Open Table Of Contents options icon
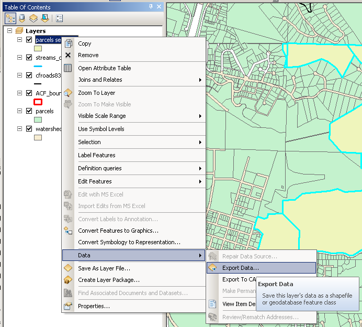362x327 pixels. [x=59, y=18]
